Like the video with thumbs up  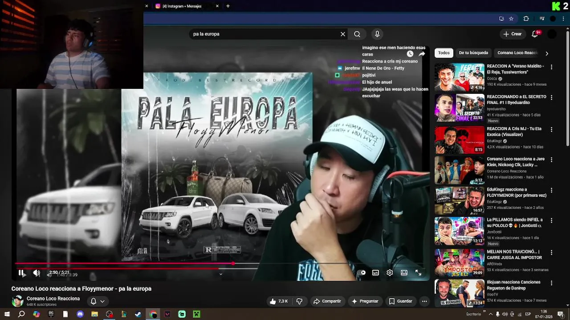point(280,301)
